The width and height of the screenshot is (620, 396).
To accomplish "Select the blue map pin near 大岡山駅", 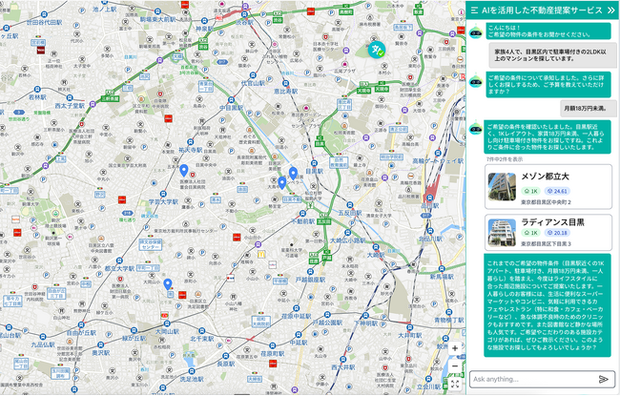I will 168,283.
